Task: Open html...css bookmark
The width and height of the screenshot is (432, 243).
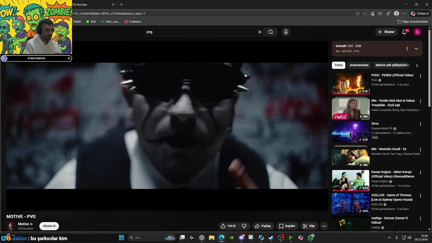Action: pos(110,22)
